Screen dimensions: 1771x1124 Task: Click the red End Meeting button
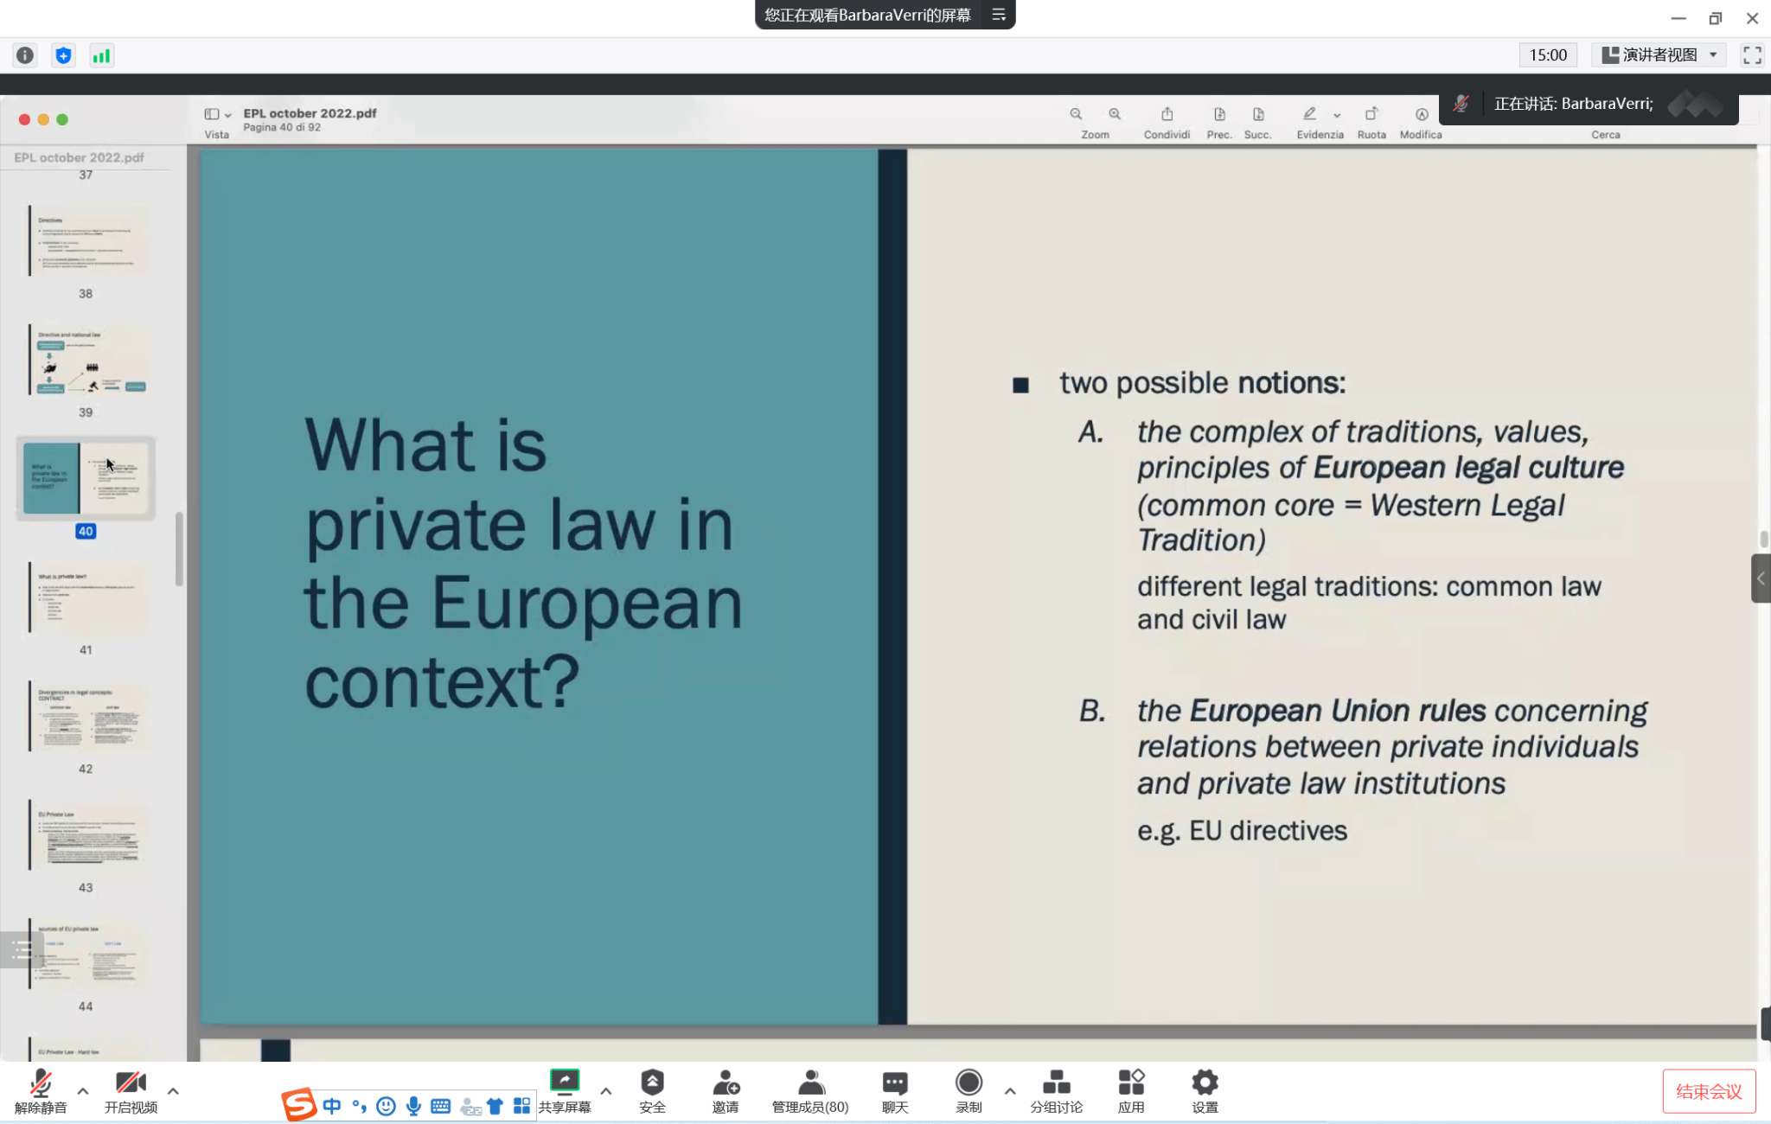[1708, 1091]
